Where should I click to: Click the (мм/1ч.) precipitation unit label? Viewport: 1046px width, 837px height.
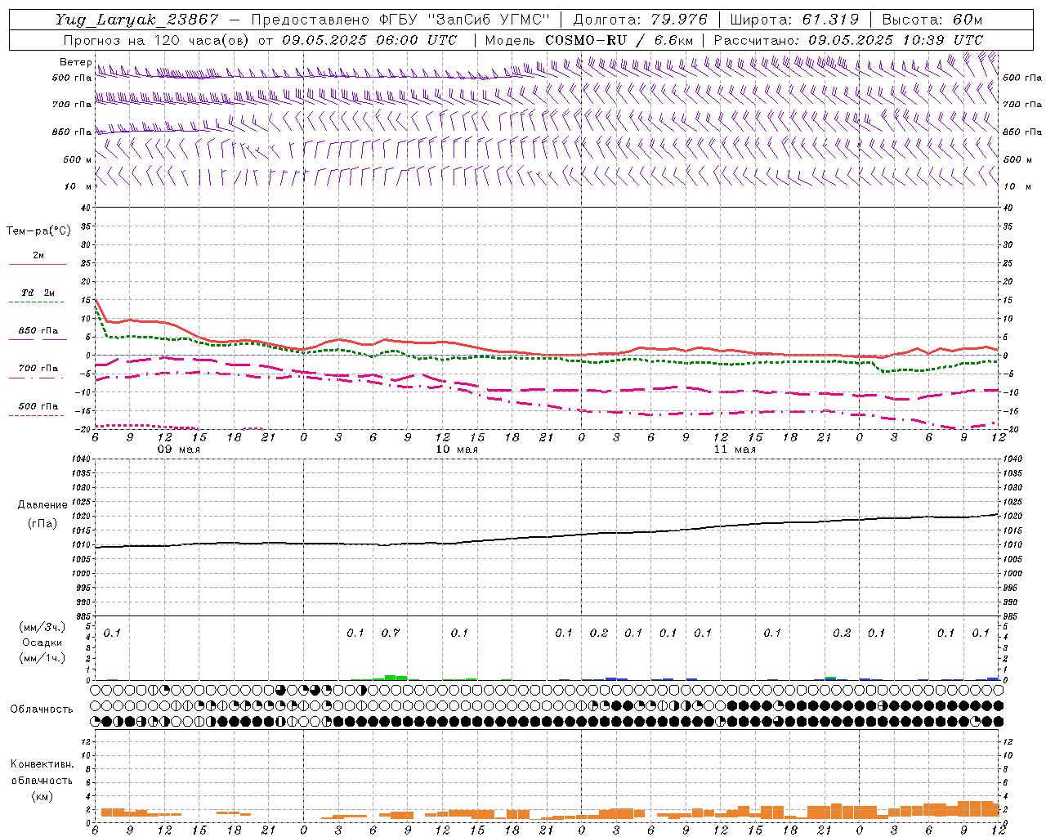42,658
